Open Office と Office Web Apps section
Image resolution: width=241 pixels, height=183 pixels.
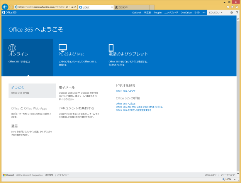29,108
